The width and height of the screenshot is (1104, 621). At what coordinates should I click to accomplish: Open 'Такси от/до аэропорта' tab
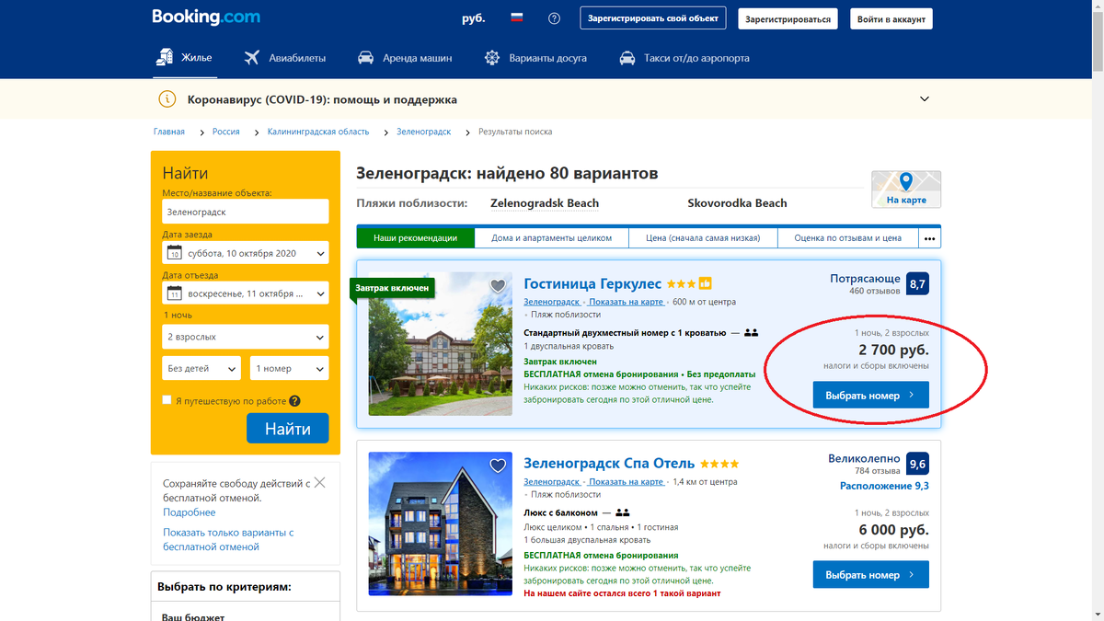684,58
